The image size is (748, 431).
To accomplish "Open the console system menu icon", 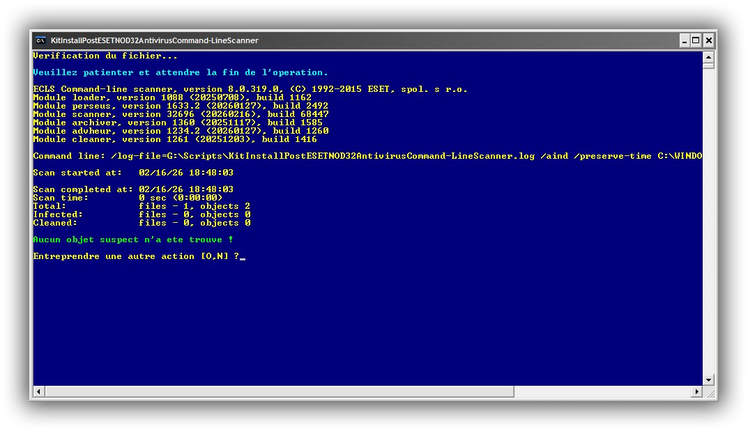I will [x=40, y=40].
